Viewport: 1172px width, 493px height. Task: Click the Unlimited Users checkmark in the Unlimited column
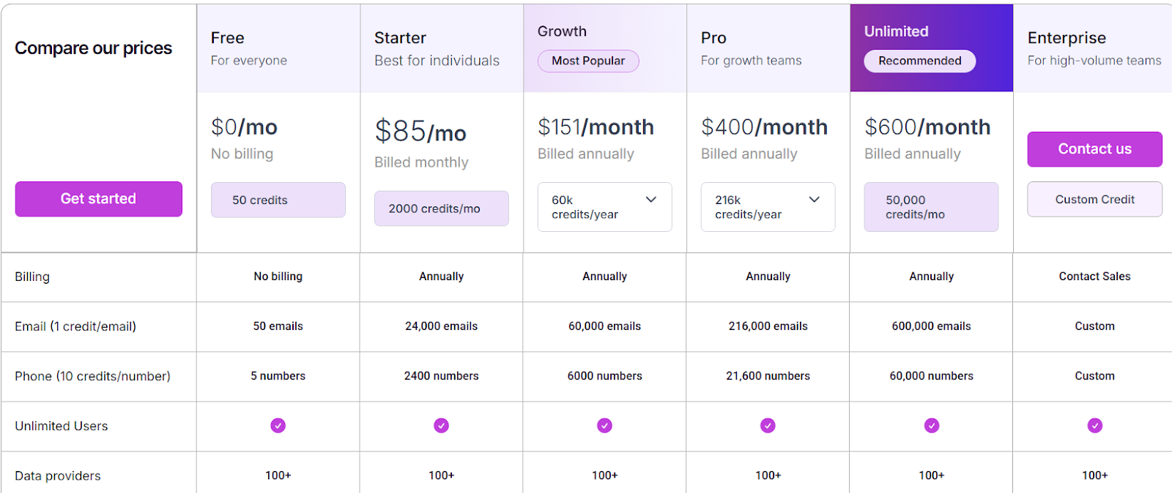[x=931, y=426]
